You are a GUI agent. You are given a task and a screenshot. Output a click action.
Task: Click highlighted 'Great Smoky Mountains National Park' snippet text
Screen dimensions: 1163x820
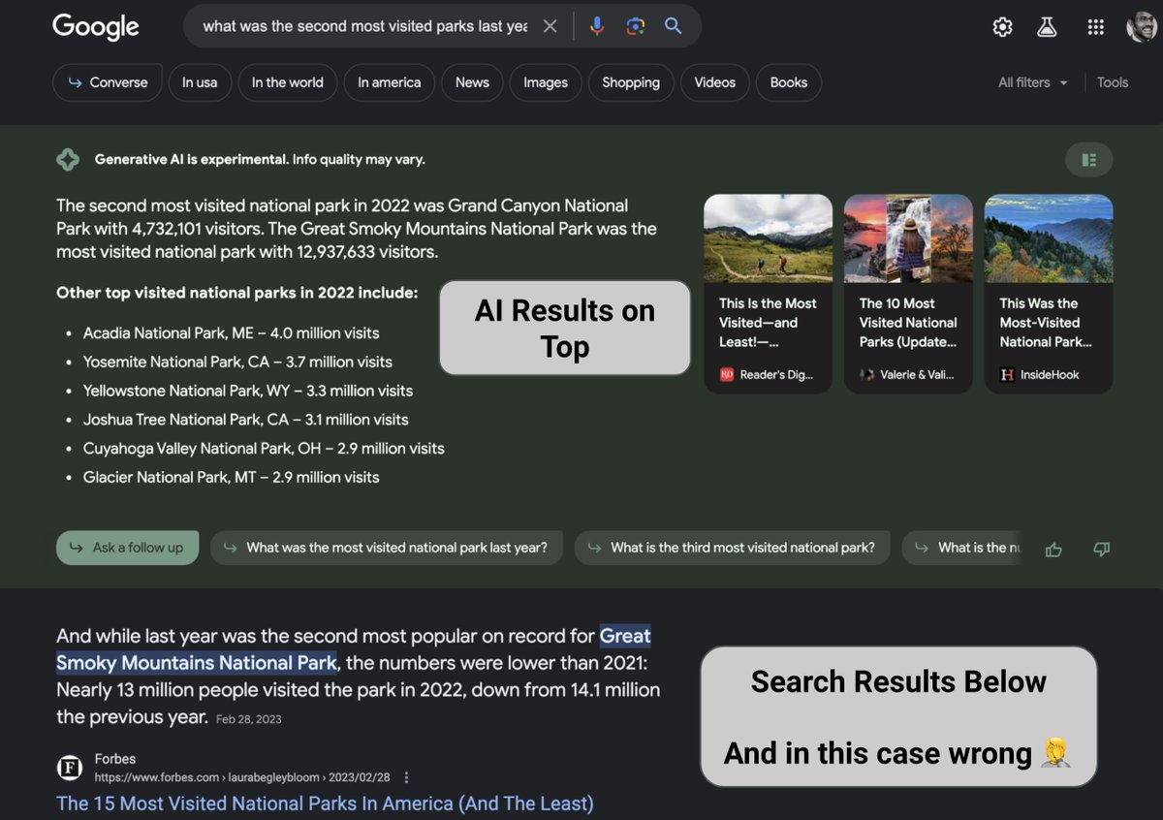pos(354,649)
